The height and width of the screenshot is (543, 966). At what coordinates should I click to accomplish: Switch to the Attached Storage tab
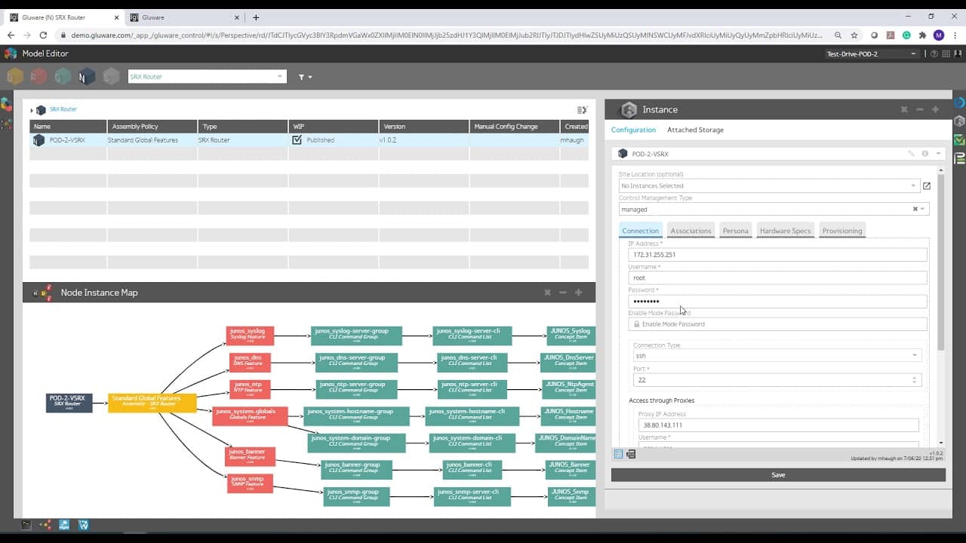(x=695, y=130)
